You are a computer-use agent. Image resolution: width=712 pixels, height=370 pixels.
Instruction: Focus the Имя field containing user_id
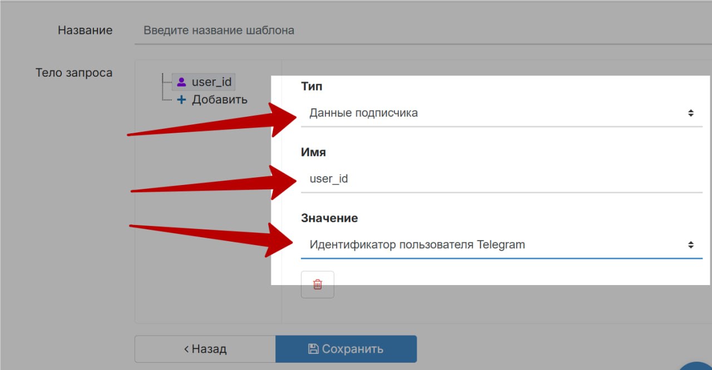tap(501, 179)
